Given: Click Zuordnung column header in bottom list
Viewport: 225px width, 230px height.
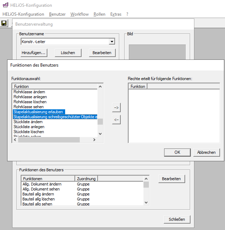Looking at the screenshot, I should click(87, 179).
